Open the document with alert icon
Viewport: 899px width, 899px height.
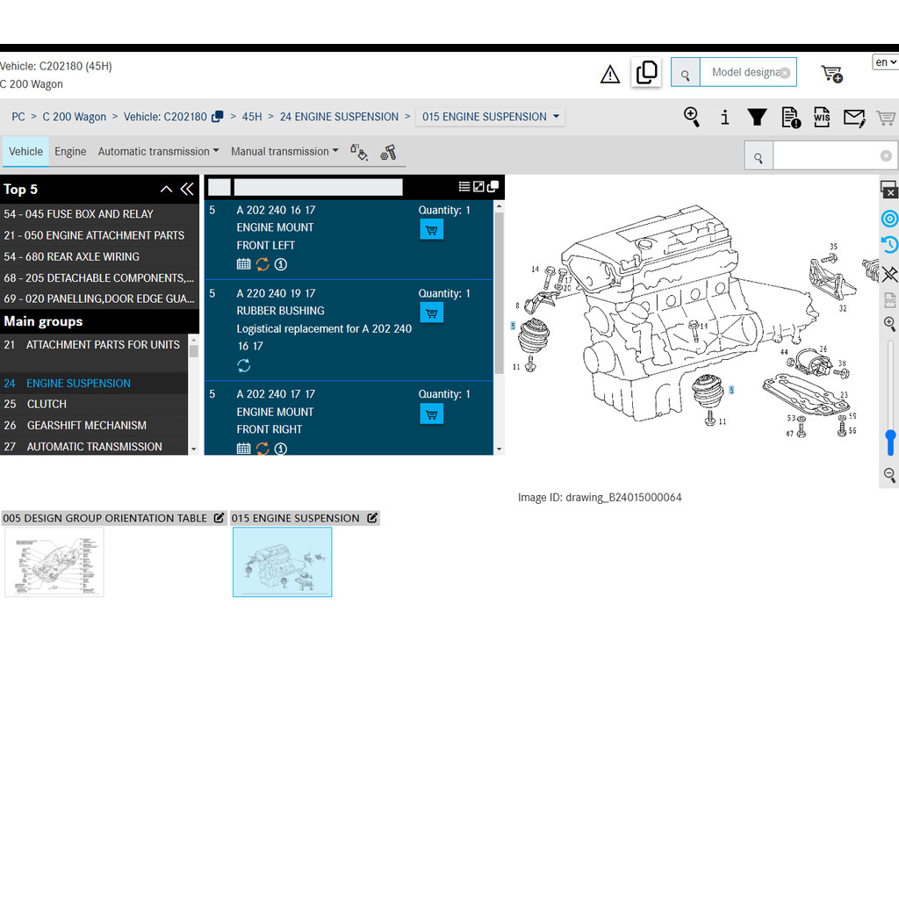[x=791, y=118]
